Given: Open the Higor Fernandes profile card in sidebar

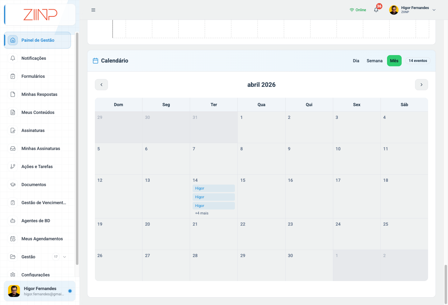Looking at the screenshot, I should click(40, 291).
